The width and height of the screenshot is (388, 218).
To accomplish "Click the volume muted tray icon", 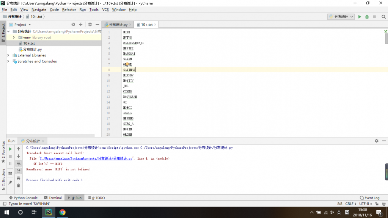I will 332,213.
